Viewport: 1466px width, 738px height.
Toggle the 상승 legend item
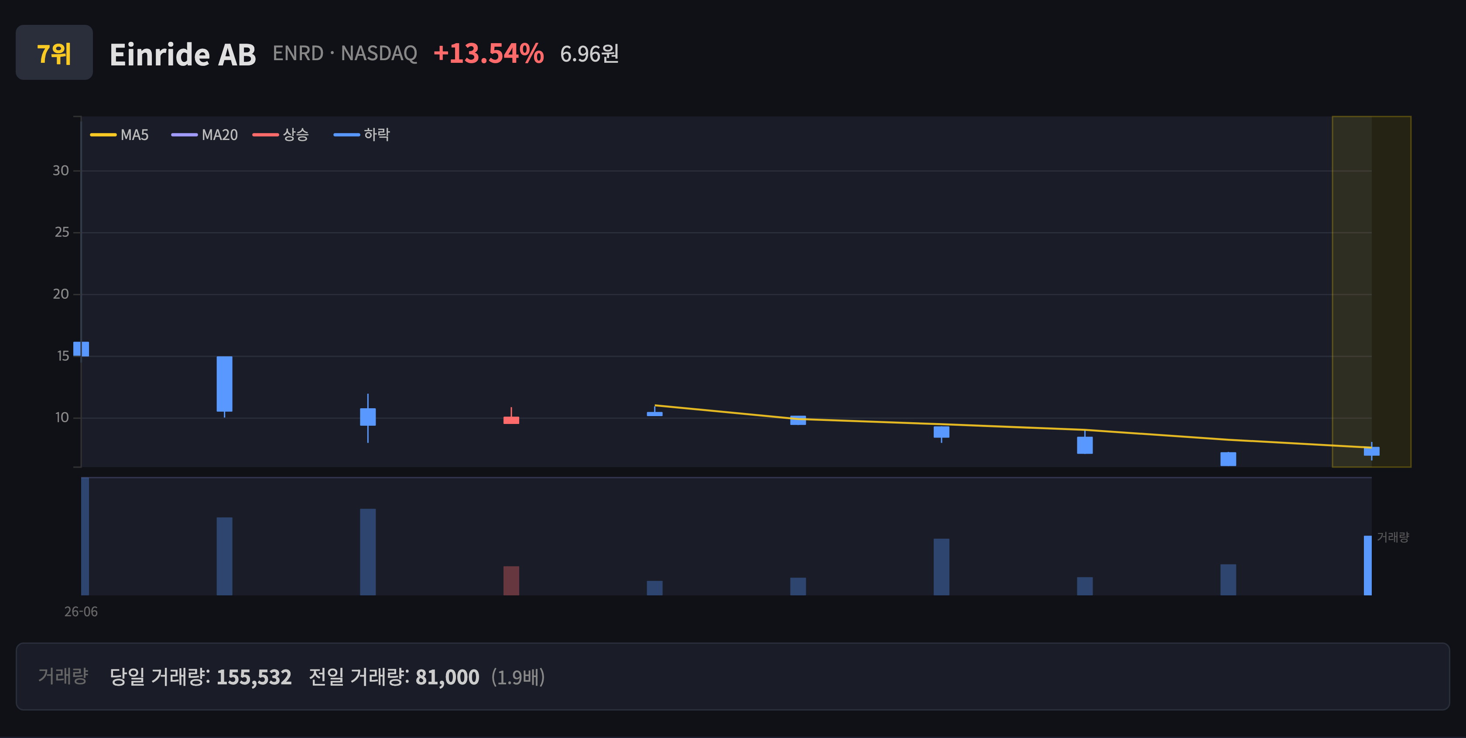pos(281,135)
